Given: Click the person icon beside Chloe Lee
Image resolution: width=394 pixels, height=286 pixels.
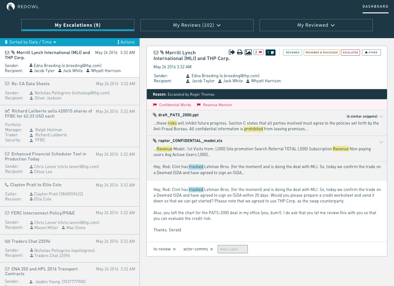Looking at the screenshot, I should point(31,172).
